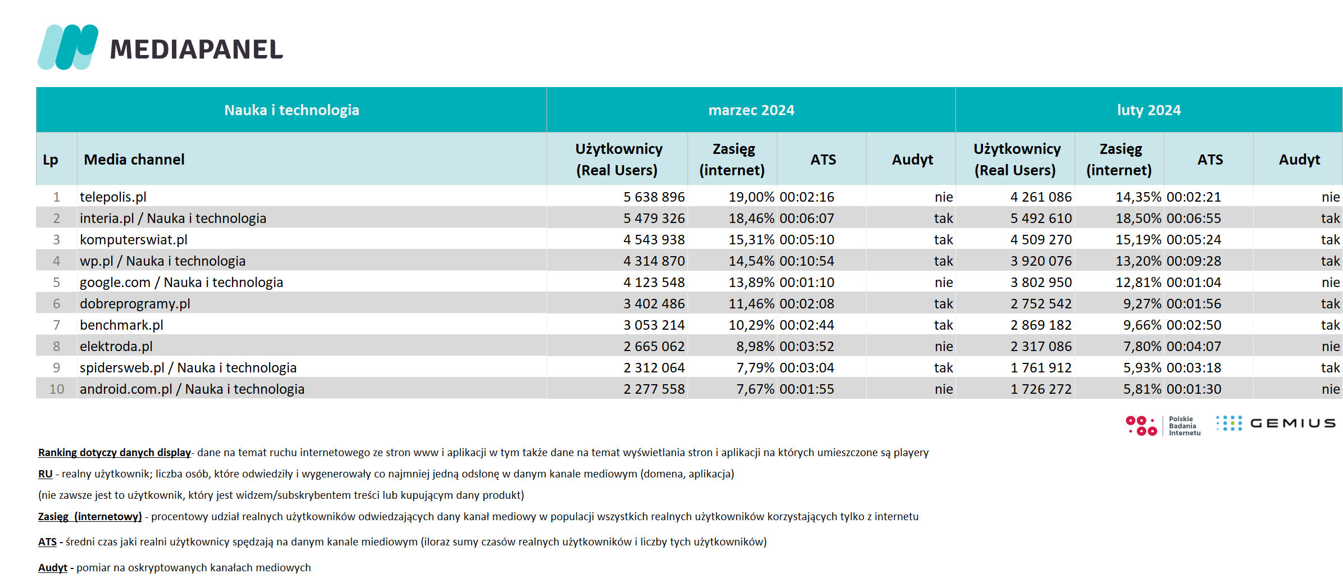This screenshot has width=1343, height=578.
Task: Open the komputerswiat.pl entry
Action: 134,240
